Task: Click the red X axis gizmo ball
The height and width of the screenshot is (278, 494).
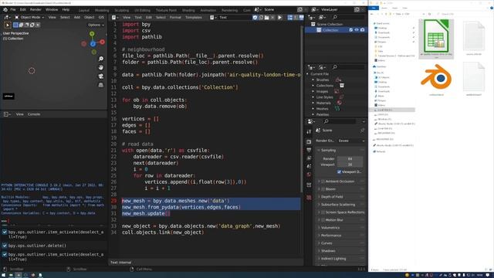Action: tap(103, 42)
